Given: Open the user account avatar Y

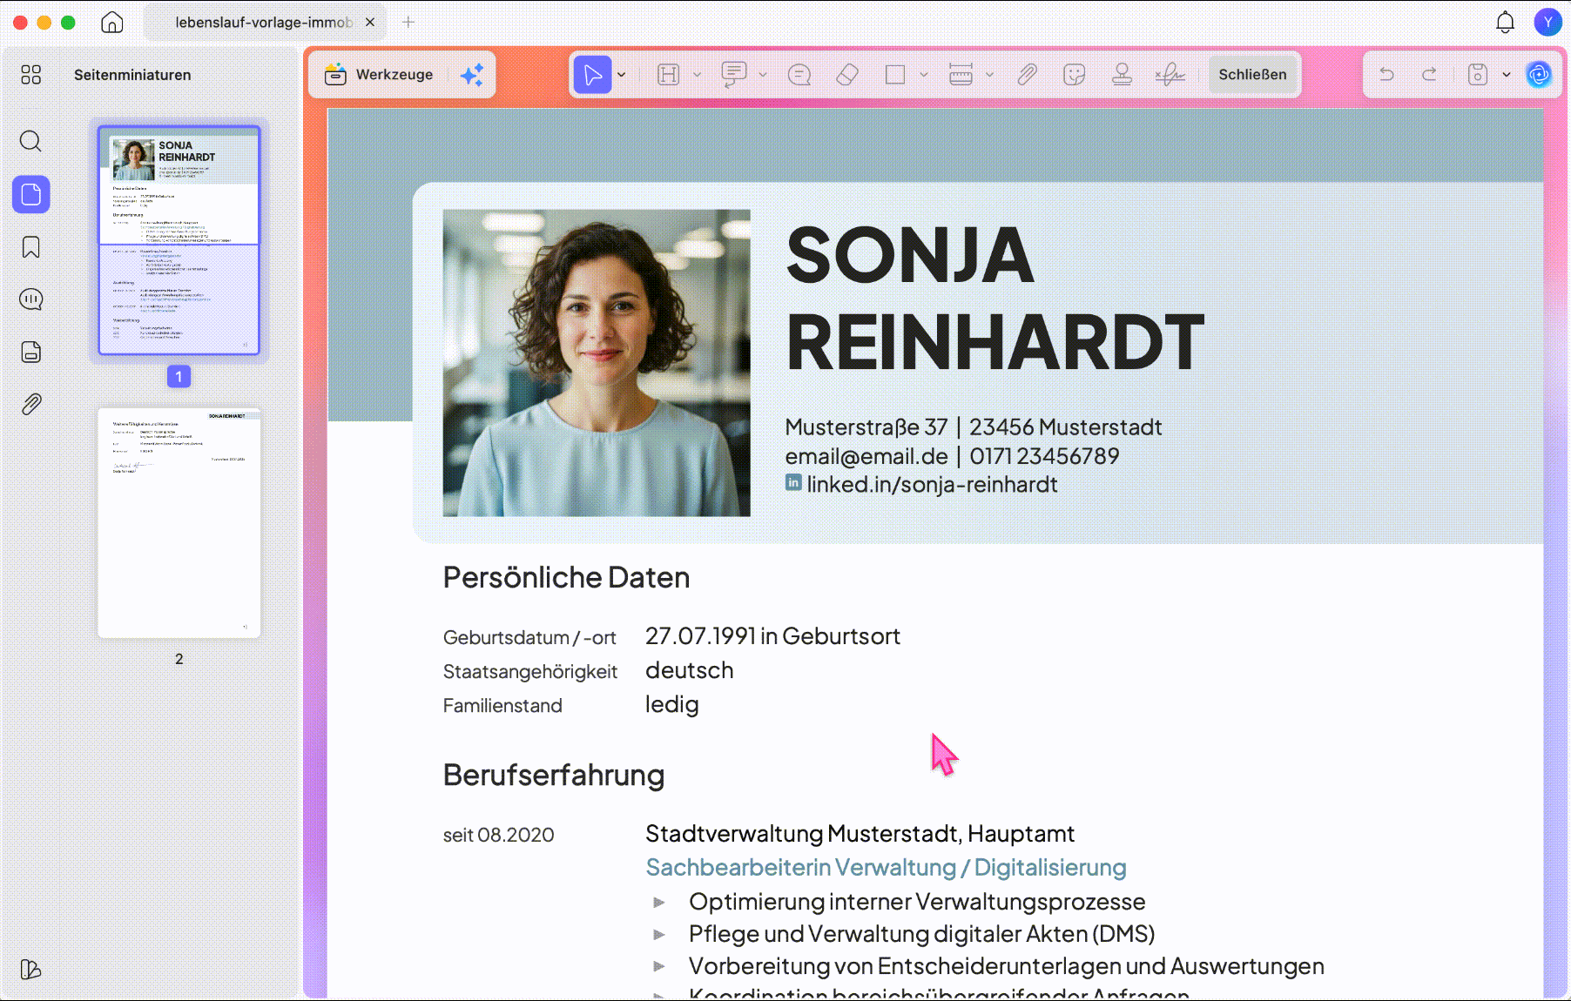Looking at the screenshot, I should point(1547,23).
